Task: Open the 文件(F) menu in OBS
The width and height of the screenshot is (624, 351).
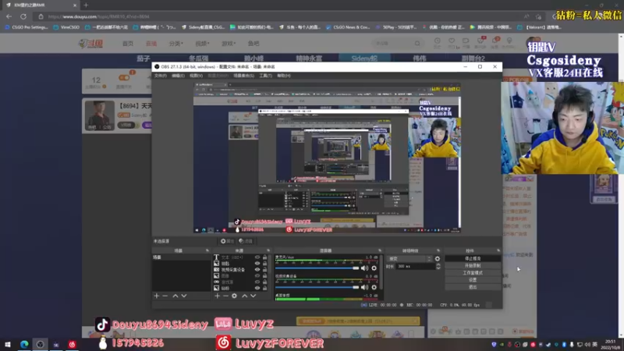Action: (161, 76)
